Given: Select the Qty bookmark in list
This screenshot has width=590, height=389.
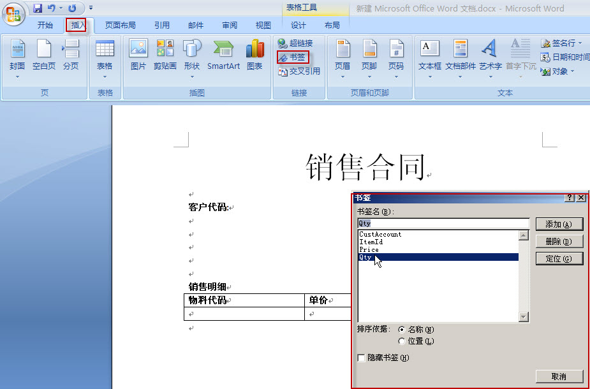Looking at the screenshot, I should (x=438, y=258).
